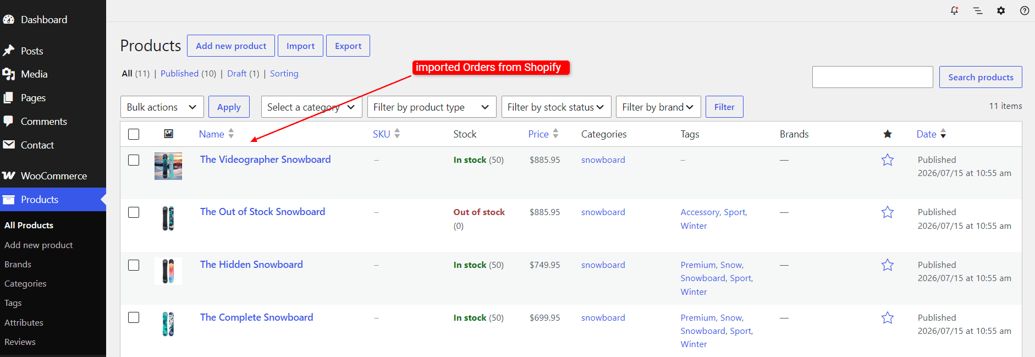The width and height of the screenshot is (1035, 357).
Task: Open the Select a category dropdown
Action: [312, 107]
